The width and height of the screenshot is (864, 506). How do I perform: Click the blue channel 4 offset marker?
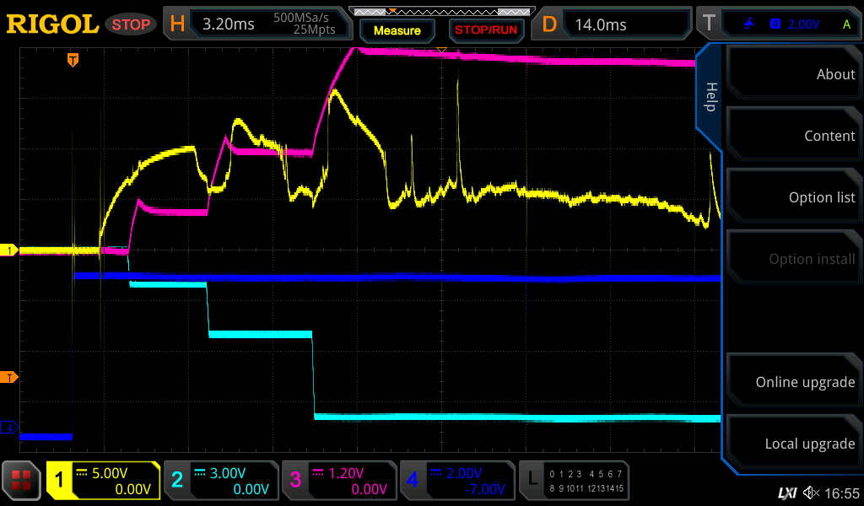point(9,428)
